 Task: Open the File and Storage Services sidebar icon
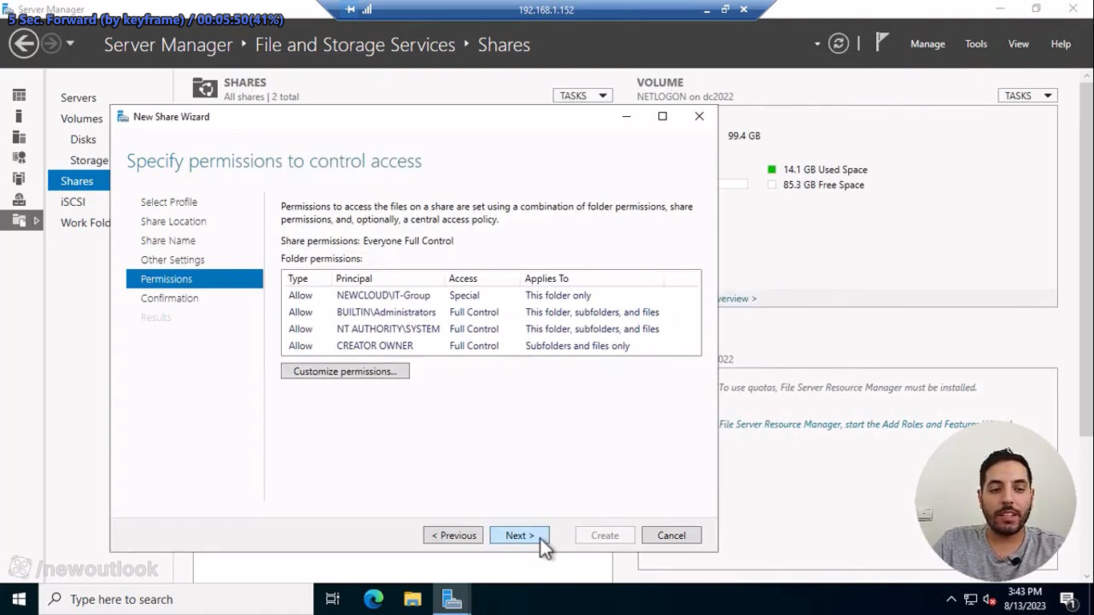[19, 220]
